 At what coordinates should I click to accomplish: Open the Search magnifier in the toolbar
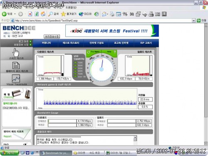click(50, 14)
